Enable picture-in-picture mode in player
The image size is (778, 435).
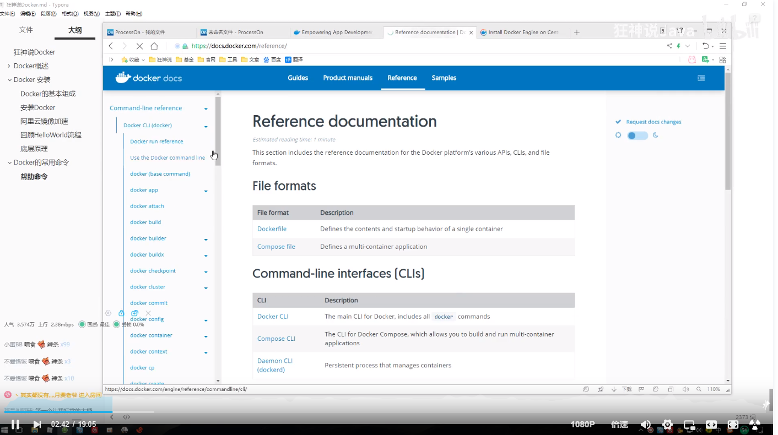point(689,425)
